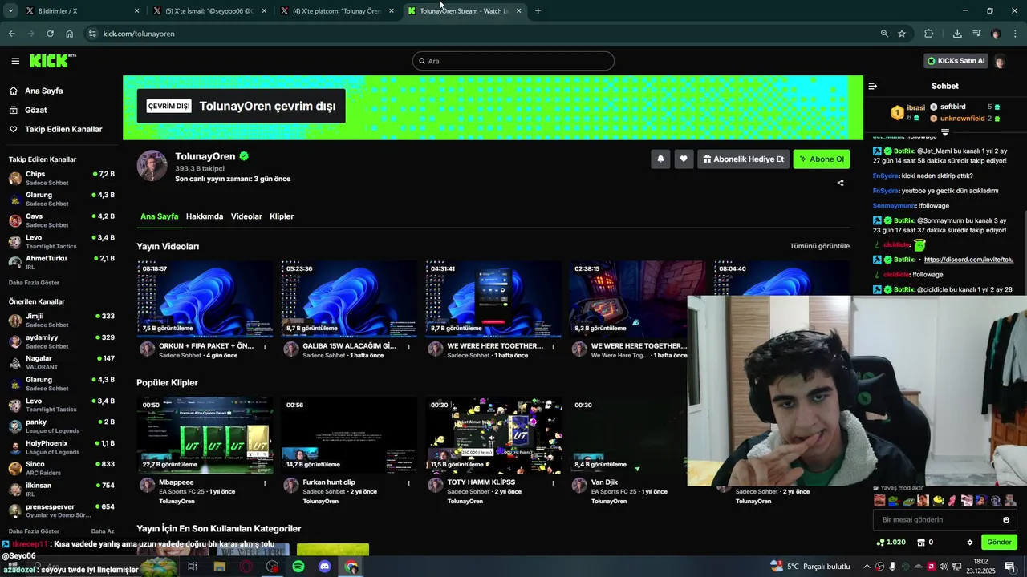Click the Abone Ol subscribe button
This screenshot has width=1027, height=577.
pyautogui.click(x=822, y=159)
